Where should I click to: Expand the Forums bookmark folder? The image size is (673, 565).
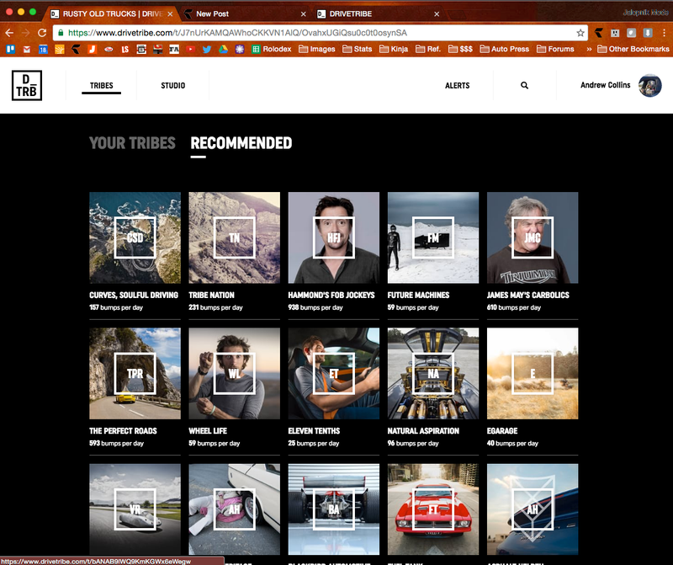click(x=555, y=49)
